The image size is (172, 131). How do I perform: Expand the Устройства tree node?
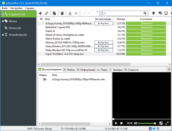tap(3, 35)
